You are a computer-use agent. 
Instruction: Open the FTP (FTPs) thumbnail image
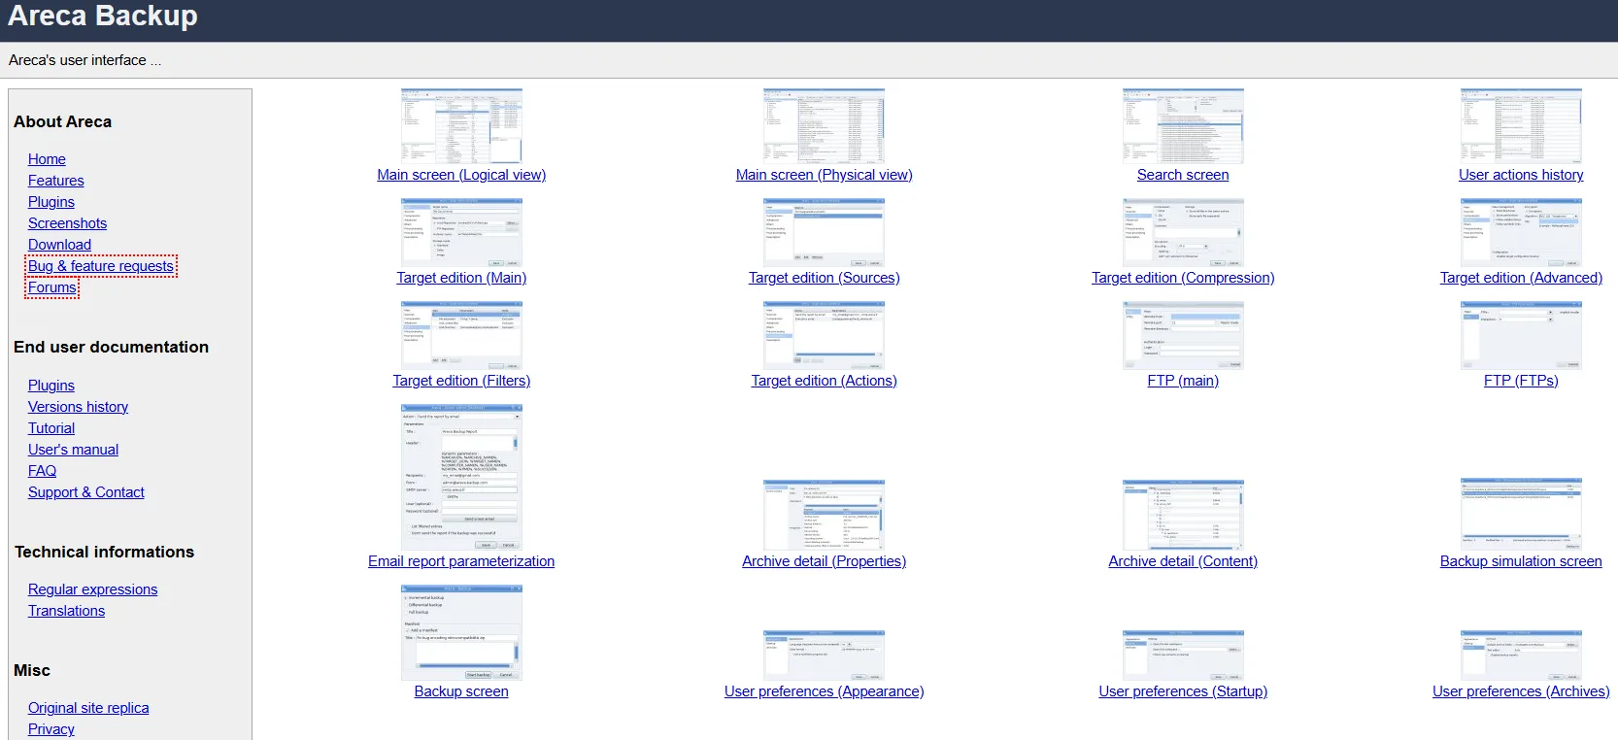tap(1521, 335)
